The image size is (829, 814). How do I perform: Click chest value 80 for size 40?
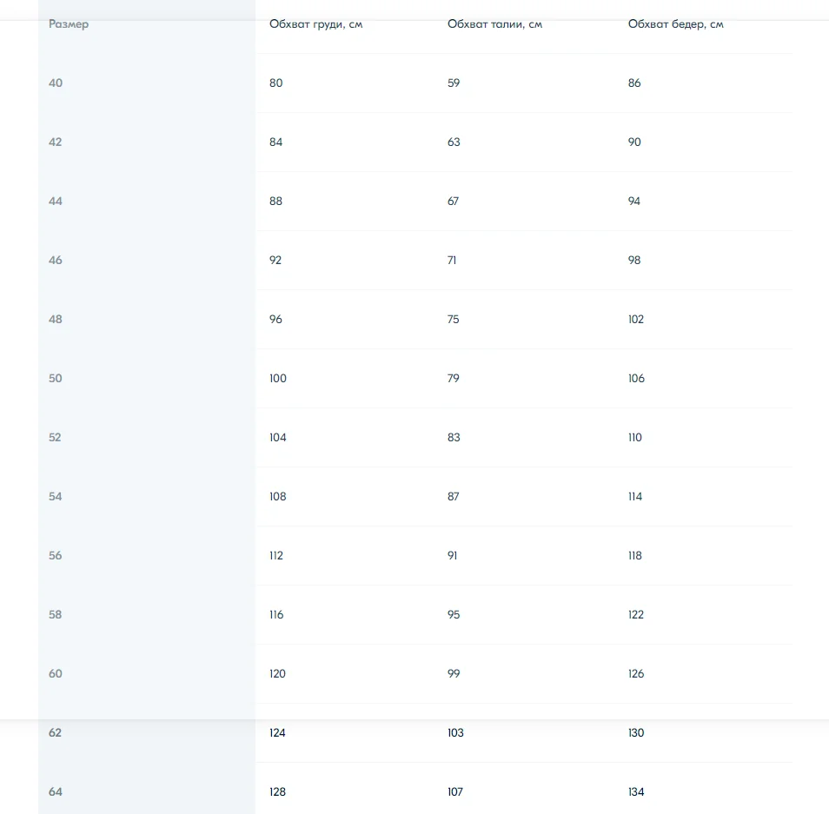point(276,83)
